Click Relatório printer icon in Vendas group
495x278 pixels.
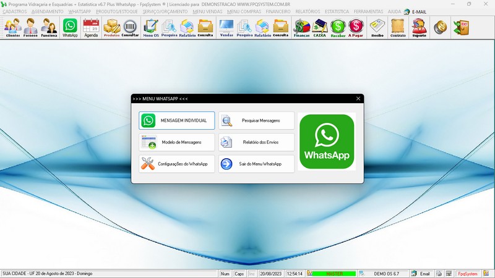[262, 28]
